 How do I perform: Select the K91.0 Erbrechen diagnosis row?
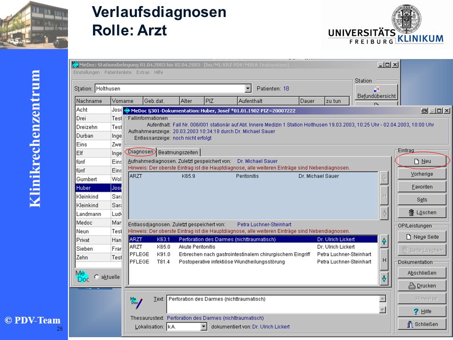[x=253, y=255]
